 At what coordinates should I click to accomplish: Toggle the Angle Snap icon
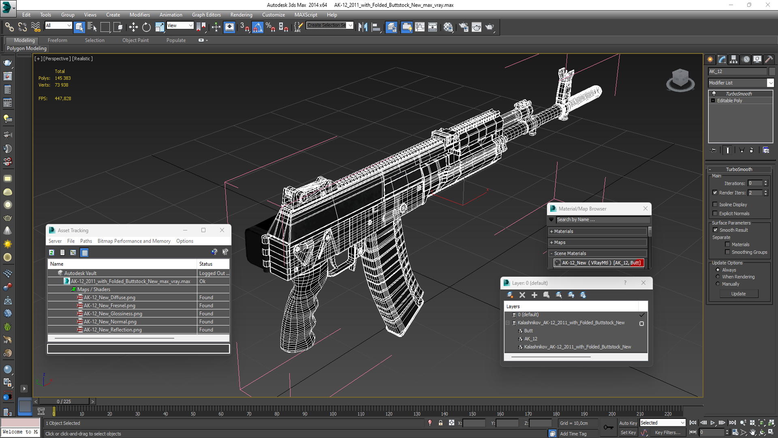[258, 27]
